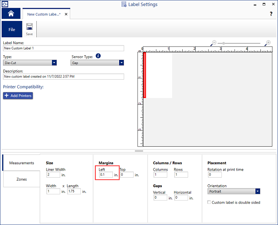Show Sensor Type info icon
The image size is (278, 225).
point(98,56)
